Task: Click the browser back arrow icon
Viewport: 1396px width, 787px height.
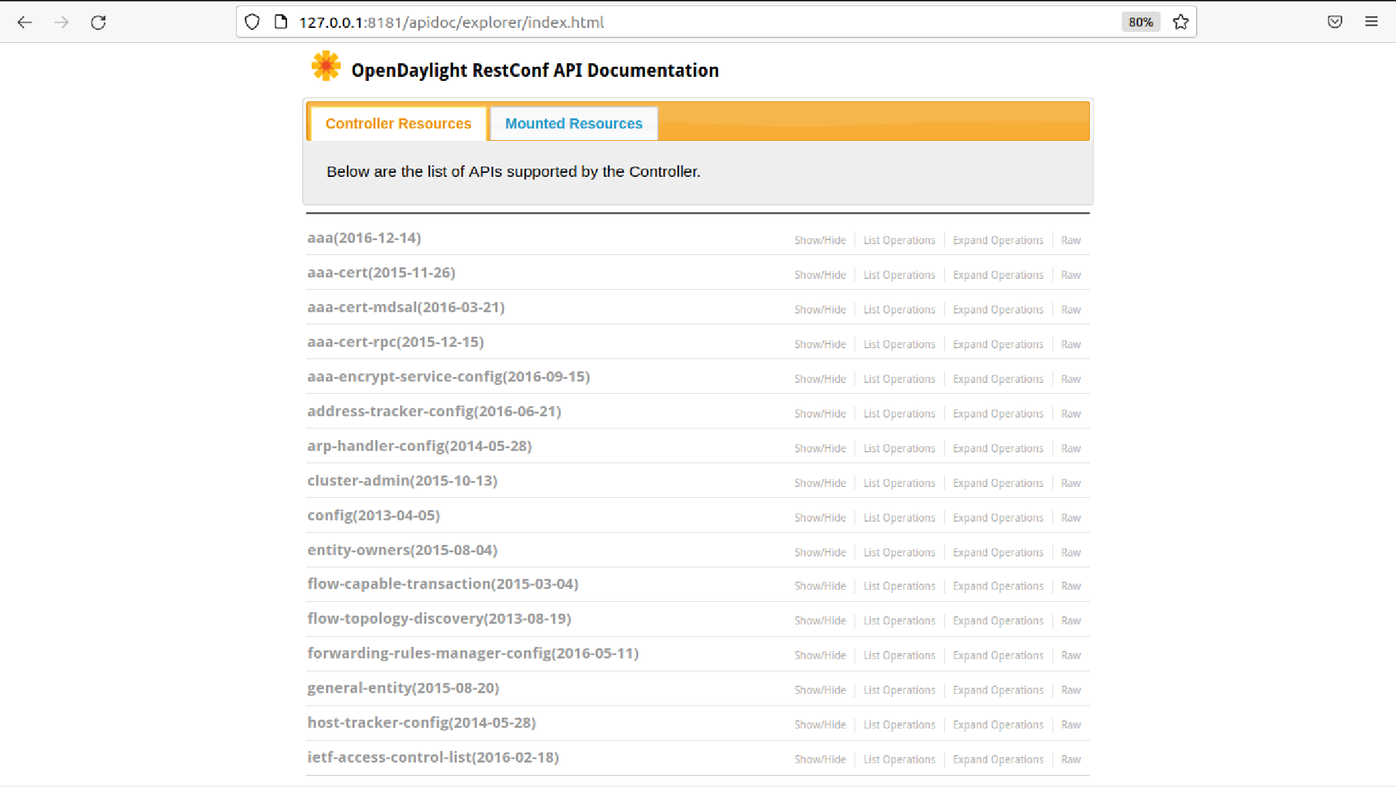Action: coord(25,22)
